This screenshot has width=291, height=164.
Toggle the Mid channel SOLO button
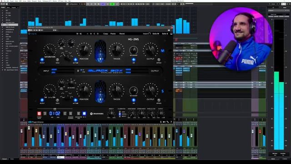tap(57, 60)
